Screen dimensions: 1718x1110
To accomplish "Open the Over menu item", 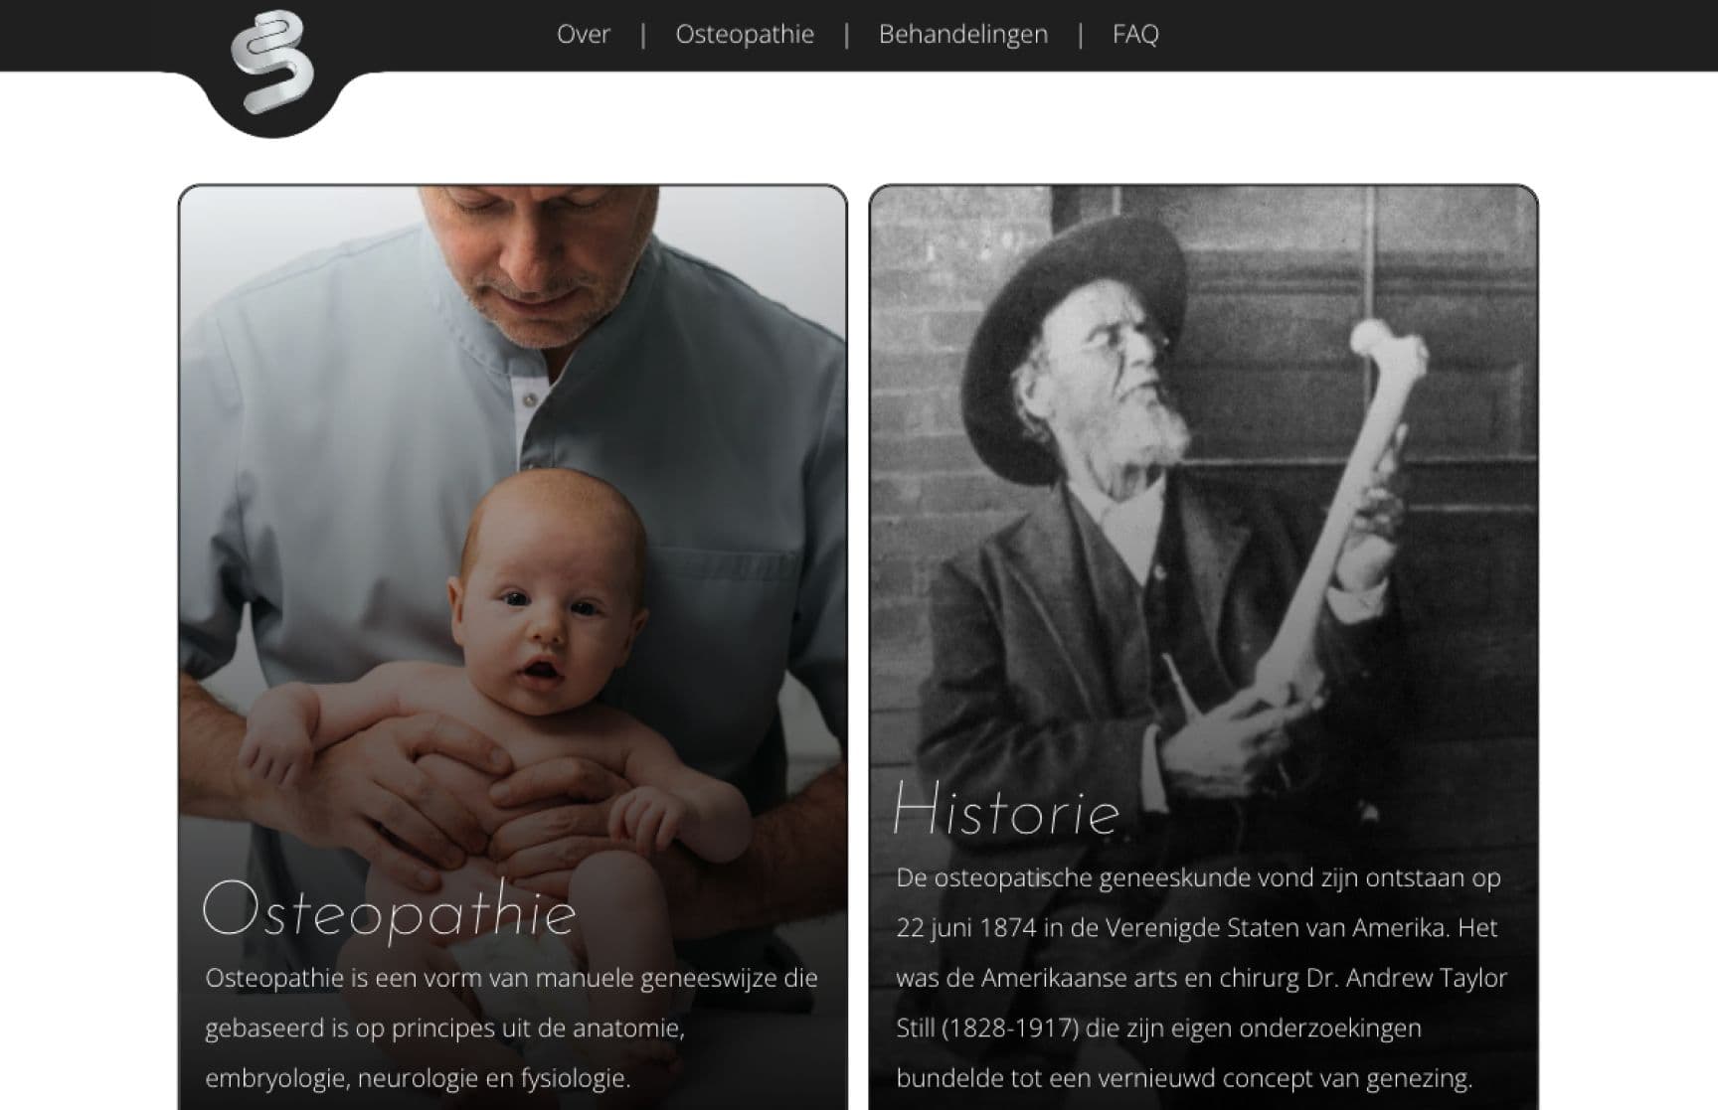I will (x=583, y=35).
